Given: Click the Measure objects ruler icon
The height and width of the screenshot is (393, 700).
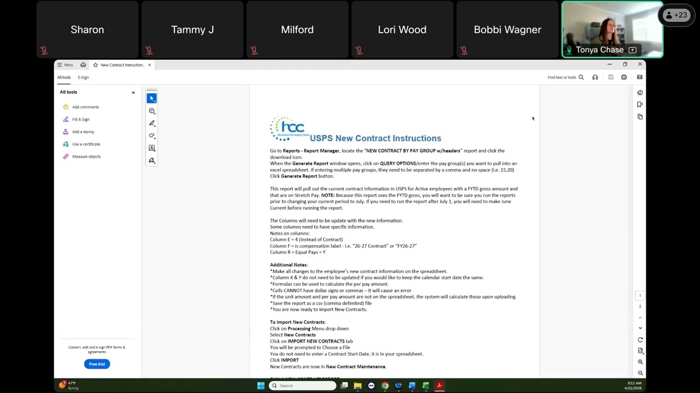Looking at the screenshot, I should [x=66, y=157].
